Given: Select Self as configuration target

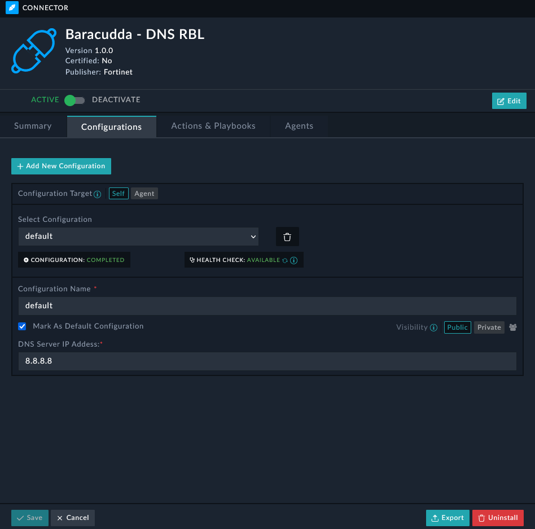Looking at the screenshot, I should [x=119, y=194].
